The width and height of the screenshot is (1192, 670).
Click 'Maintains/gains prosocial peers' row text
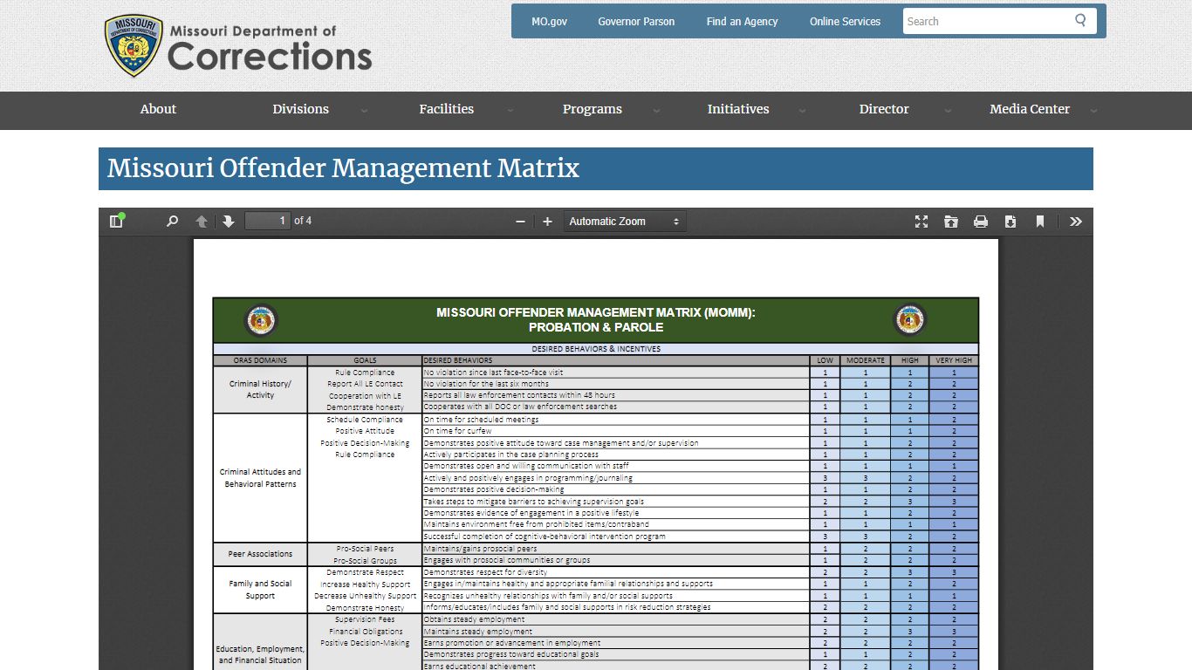[480, 549]
